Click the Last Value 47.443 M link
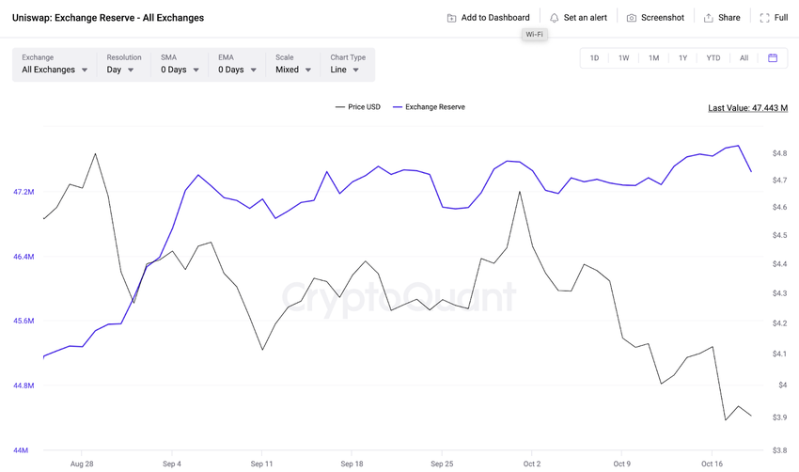 tap(747, 108)
